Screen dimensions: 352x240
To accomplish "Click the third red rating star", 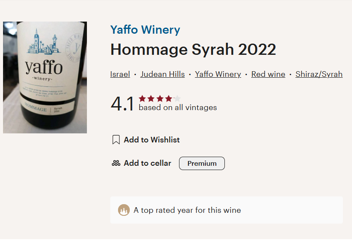I will point(160,98).
